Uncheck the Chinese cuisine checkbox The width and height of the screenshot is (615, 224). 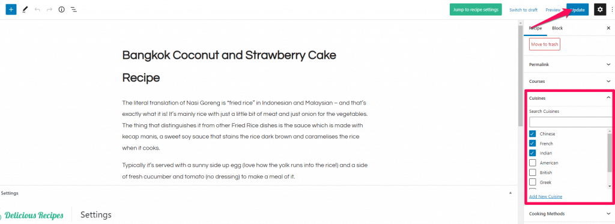[x=532, y=134]
